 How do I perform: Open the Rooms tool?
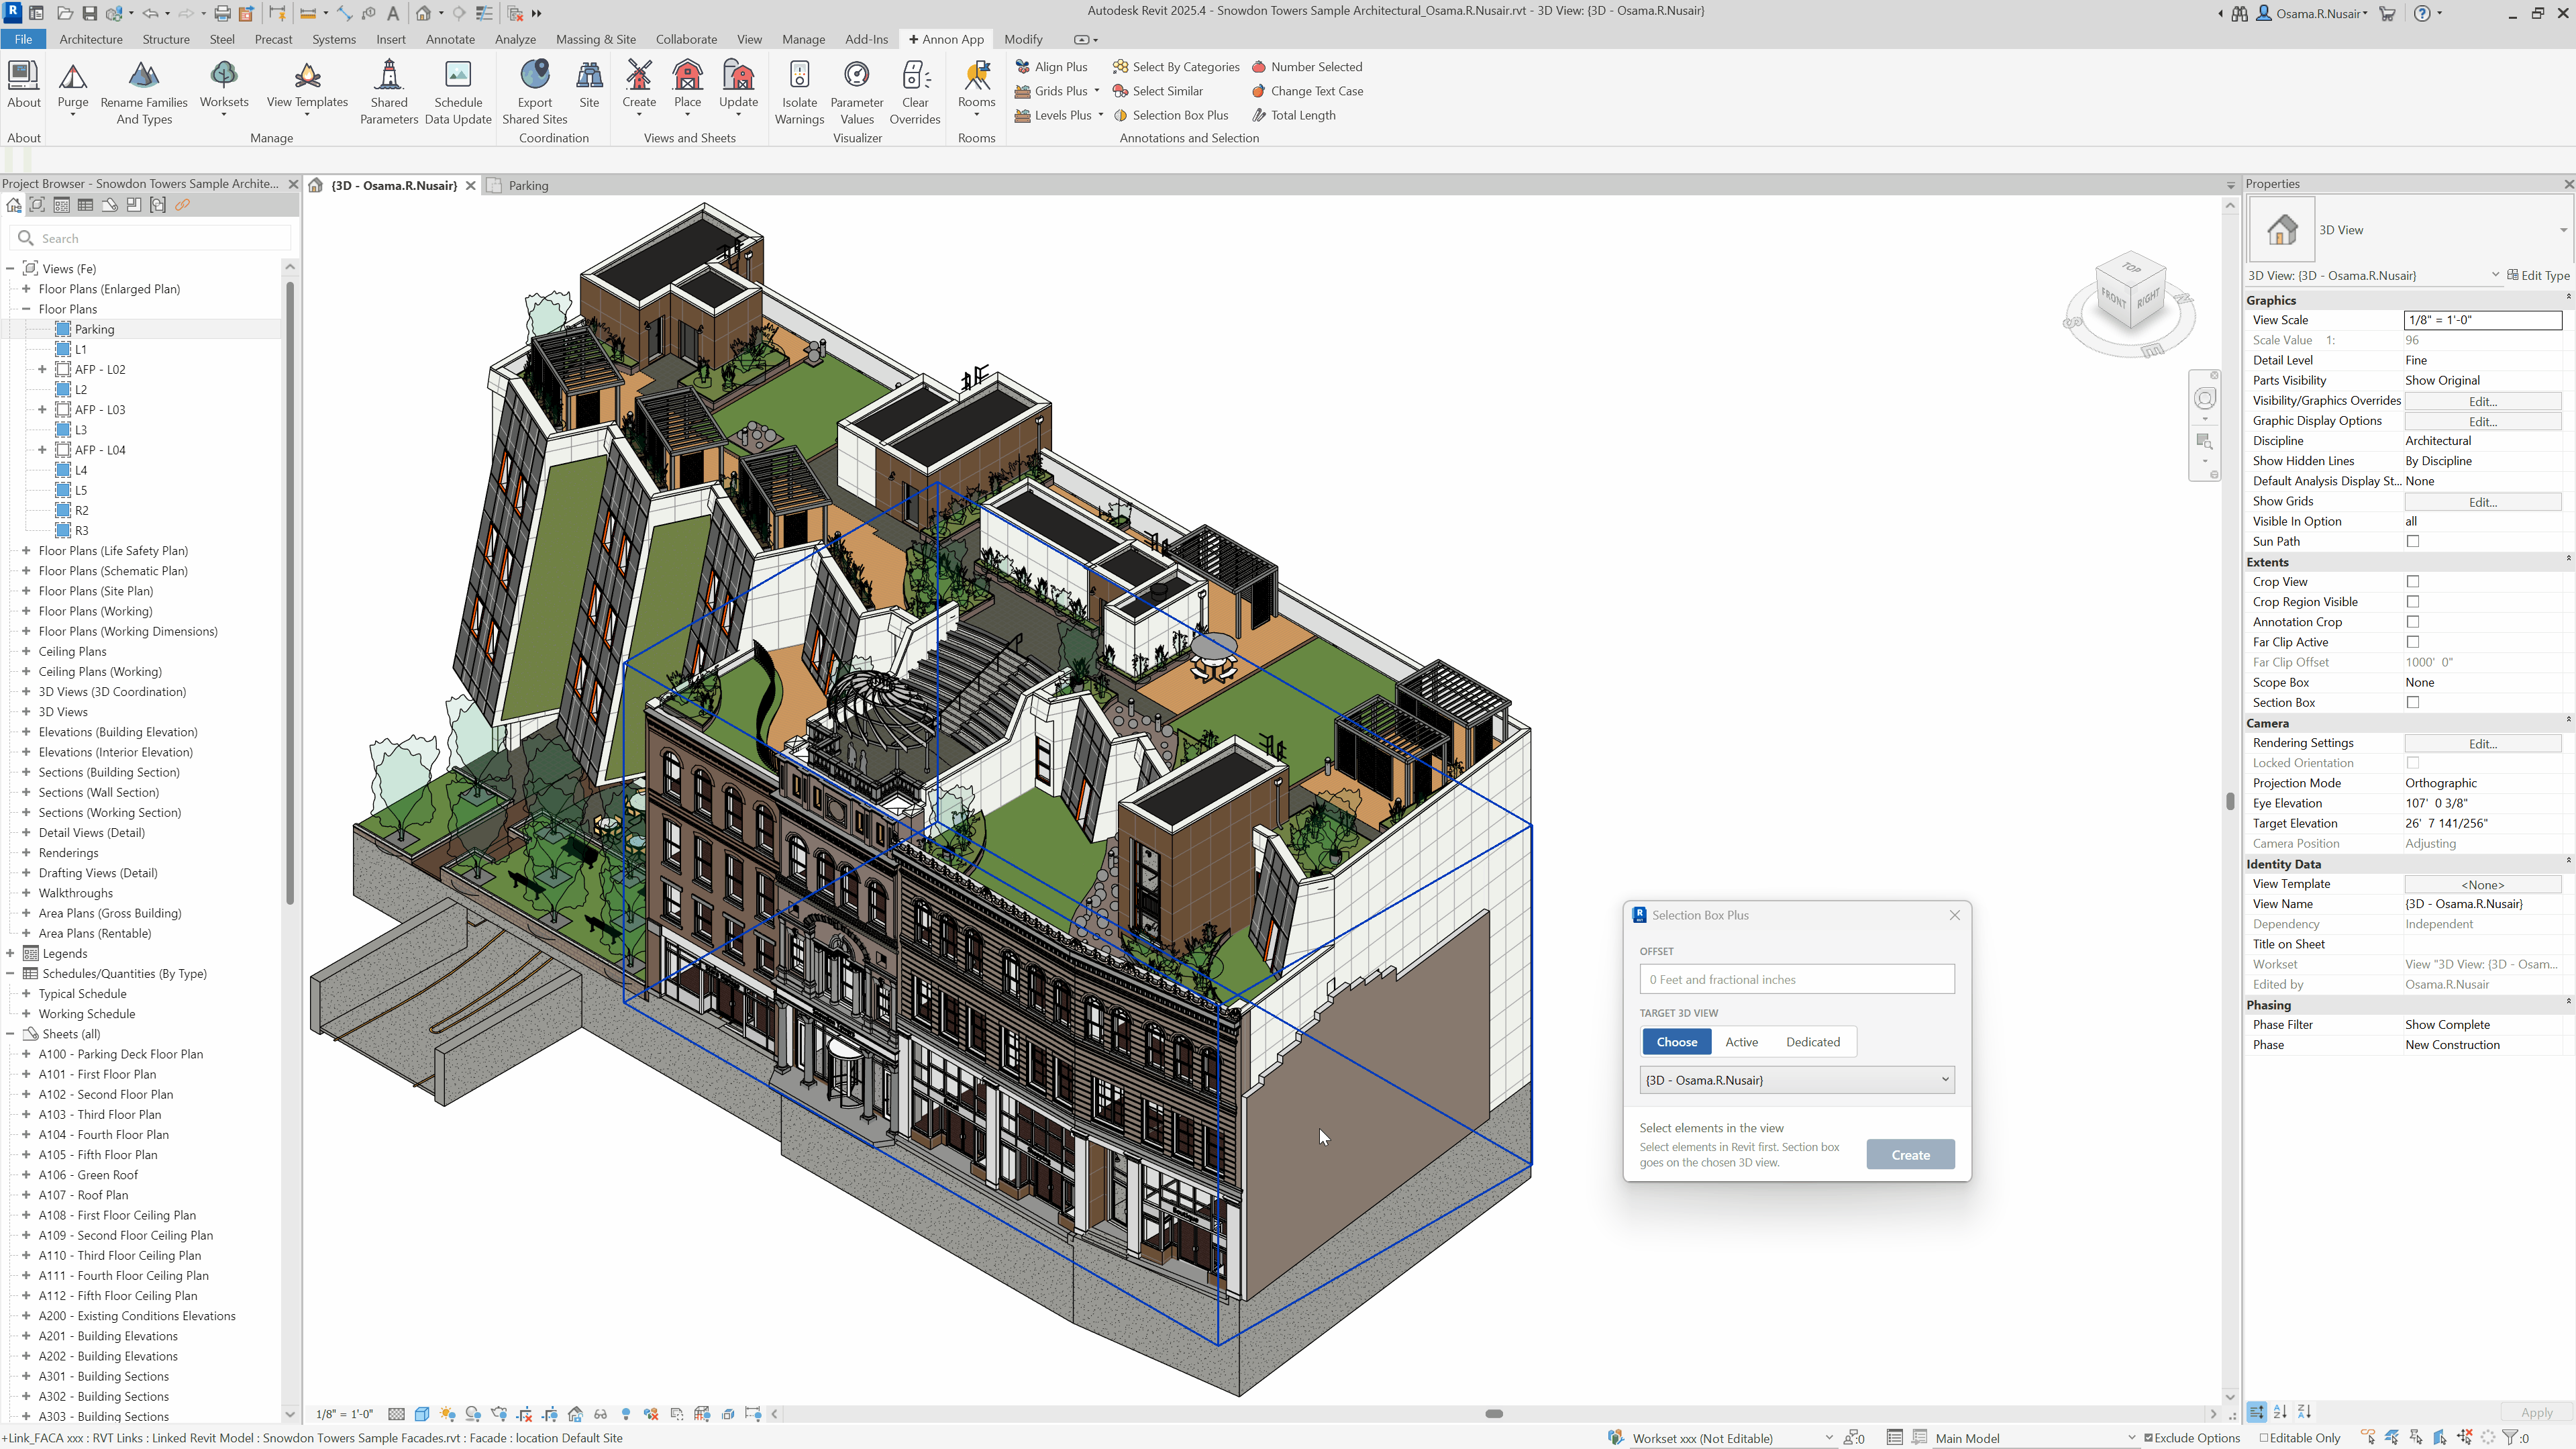coord(977,88)
